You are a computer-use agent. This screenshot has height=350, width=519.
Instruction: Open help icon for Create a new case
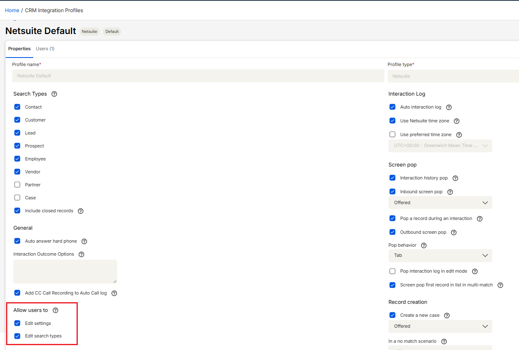pyautogui.click(x=447, y=316)
